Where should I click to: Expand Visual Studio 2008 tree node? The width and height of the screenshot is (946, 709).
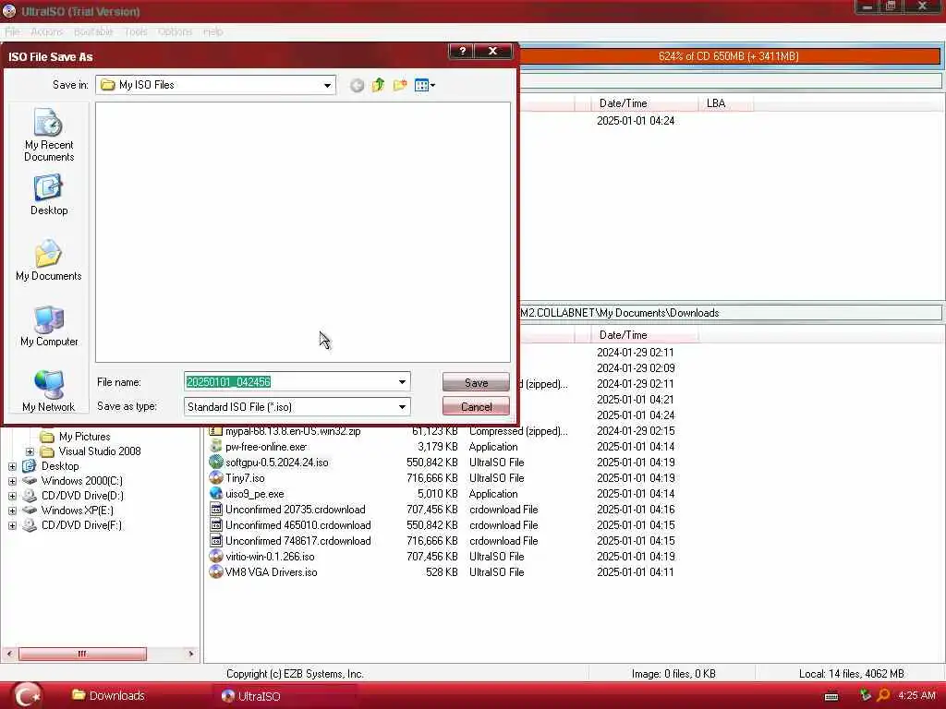tap(30, 451)
